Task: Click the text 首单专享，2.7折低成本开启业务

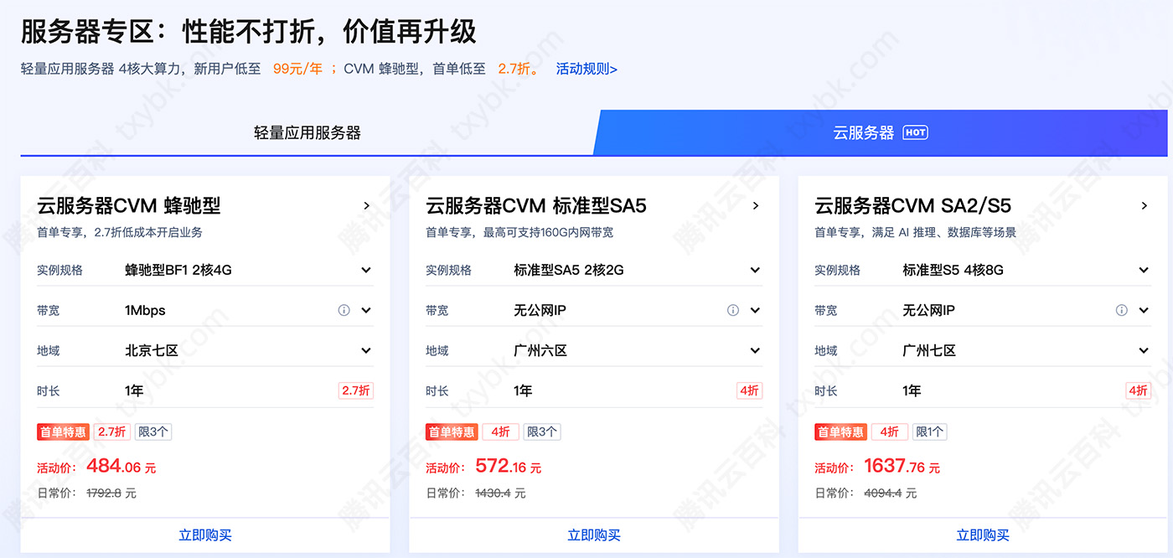Action: [120, 232]
